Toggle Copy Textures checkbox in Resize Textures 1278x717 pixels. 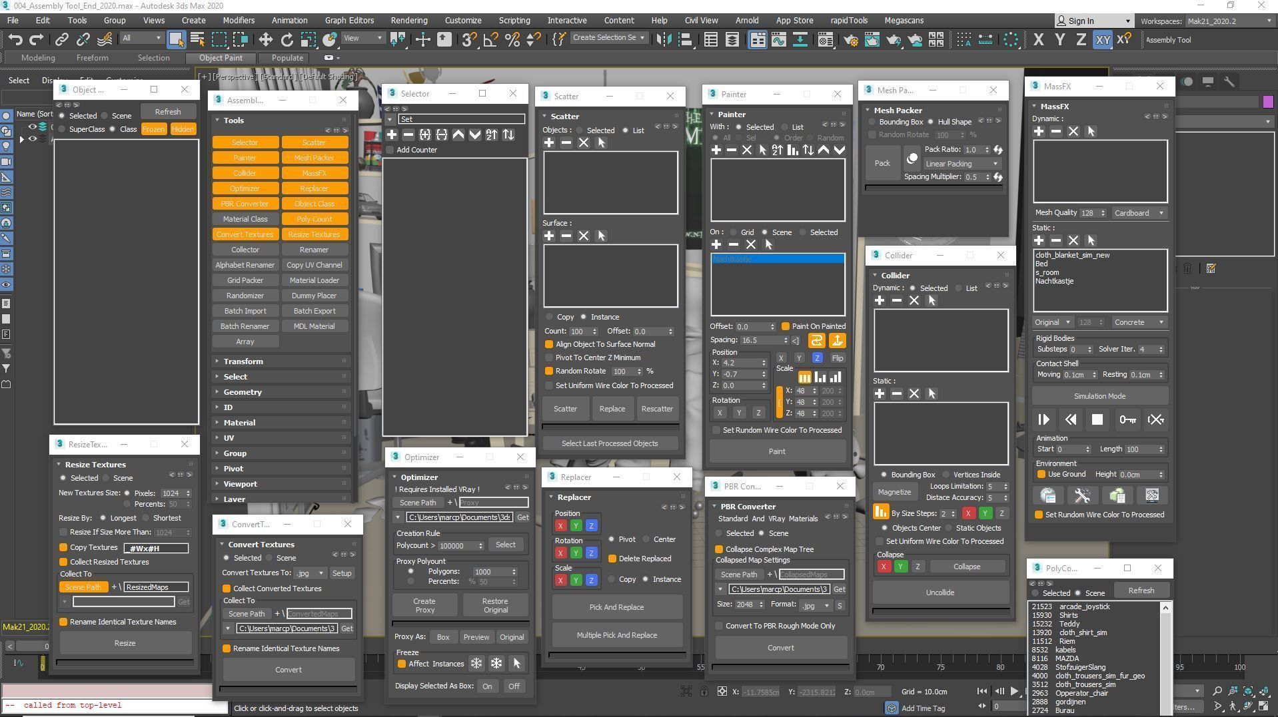(63, 547)
